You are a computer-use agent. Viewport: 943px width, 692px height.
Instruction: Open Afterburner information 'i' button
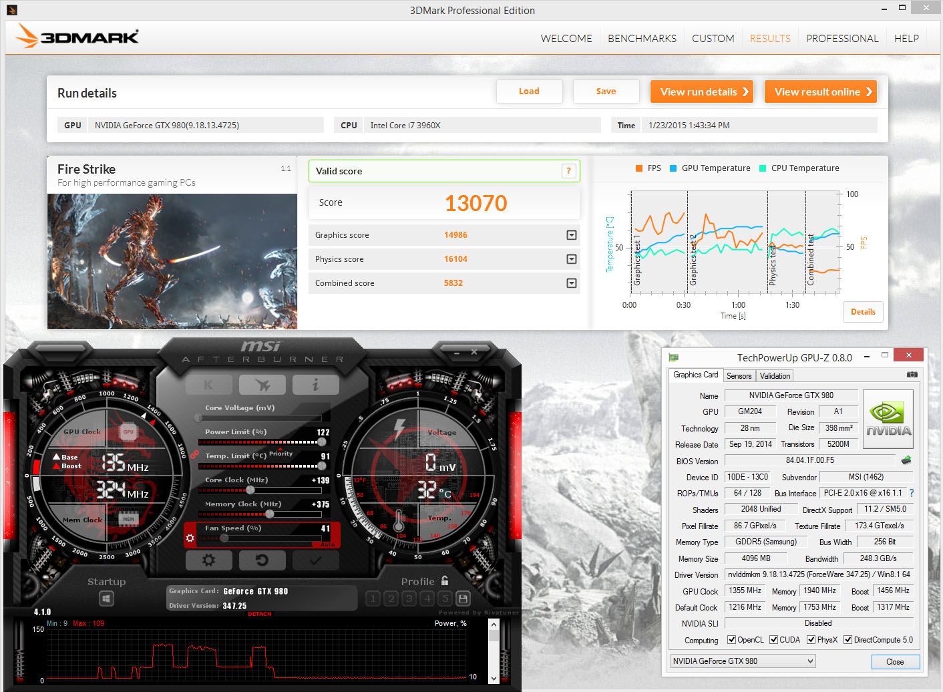pyautogui.click(x=315, y=385)
